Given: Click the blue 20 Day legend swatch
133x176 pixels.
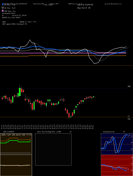Looking at the screenshot, I should click(3, 5).
